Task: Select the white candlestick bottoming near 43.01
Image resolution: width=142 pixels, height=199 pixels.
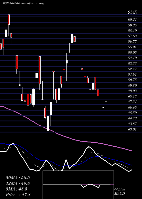Action: tap(48, 123)
